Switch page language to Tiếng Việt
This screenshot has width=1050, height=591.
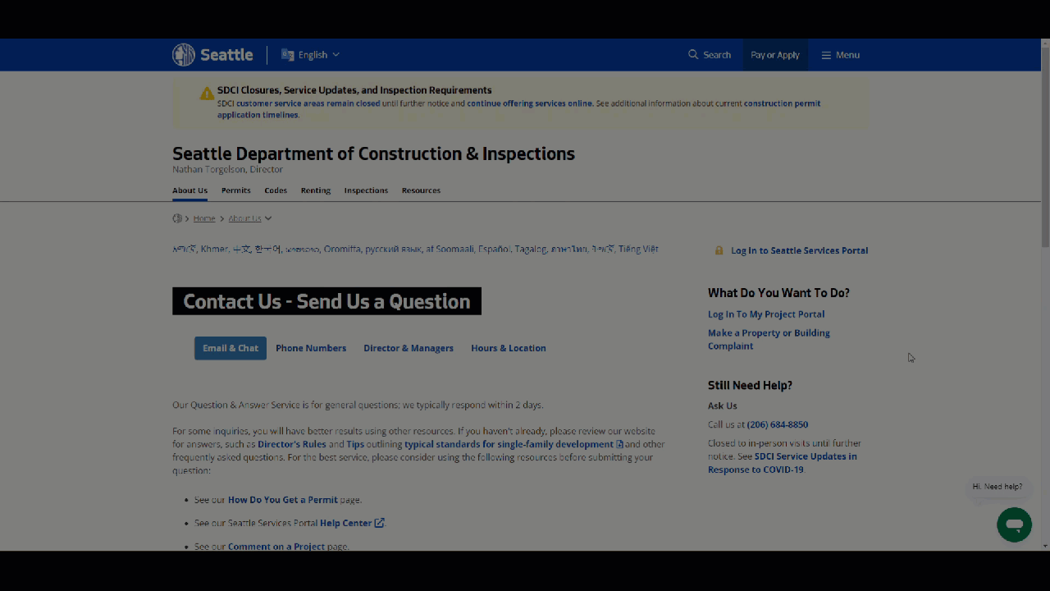tap(639, 249)
